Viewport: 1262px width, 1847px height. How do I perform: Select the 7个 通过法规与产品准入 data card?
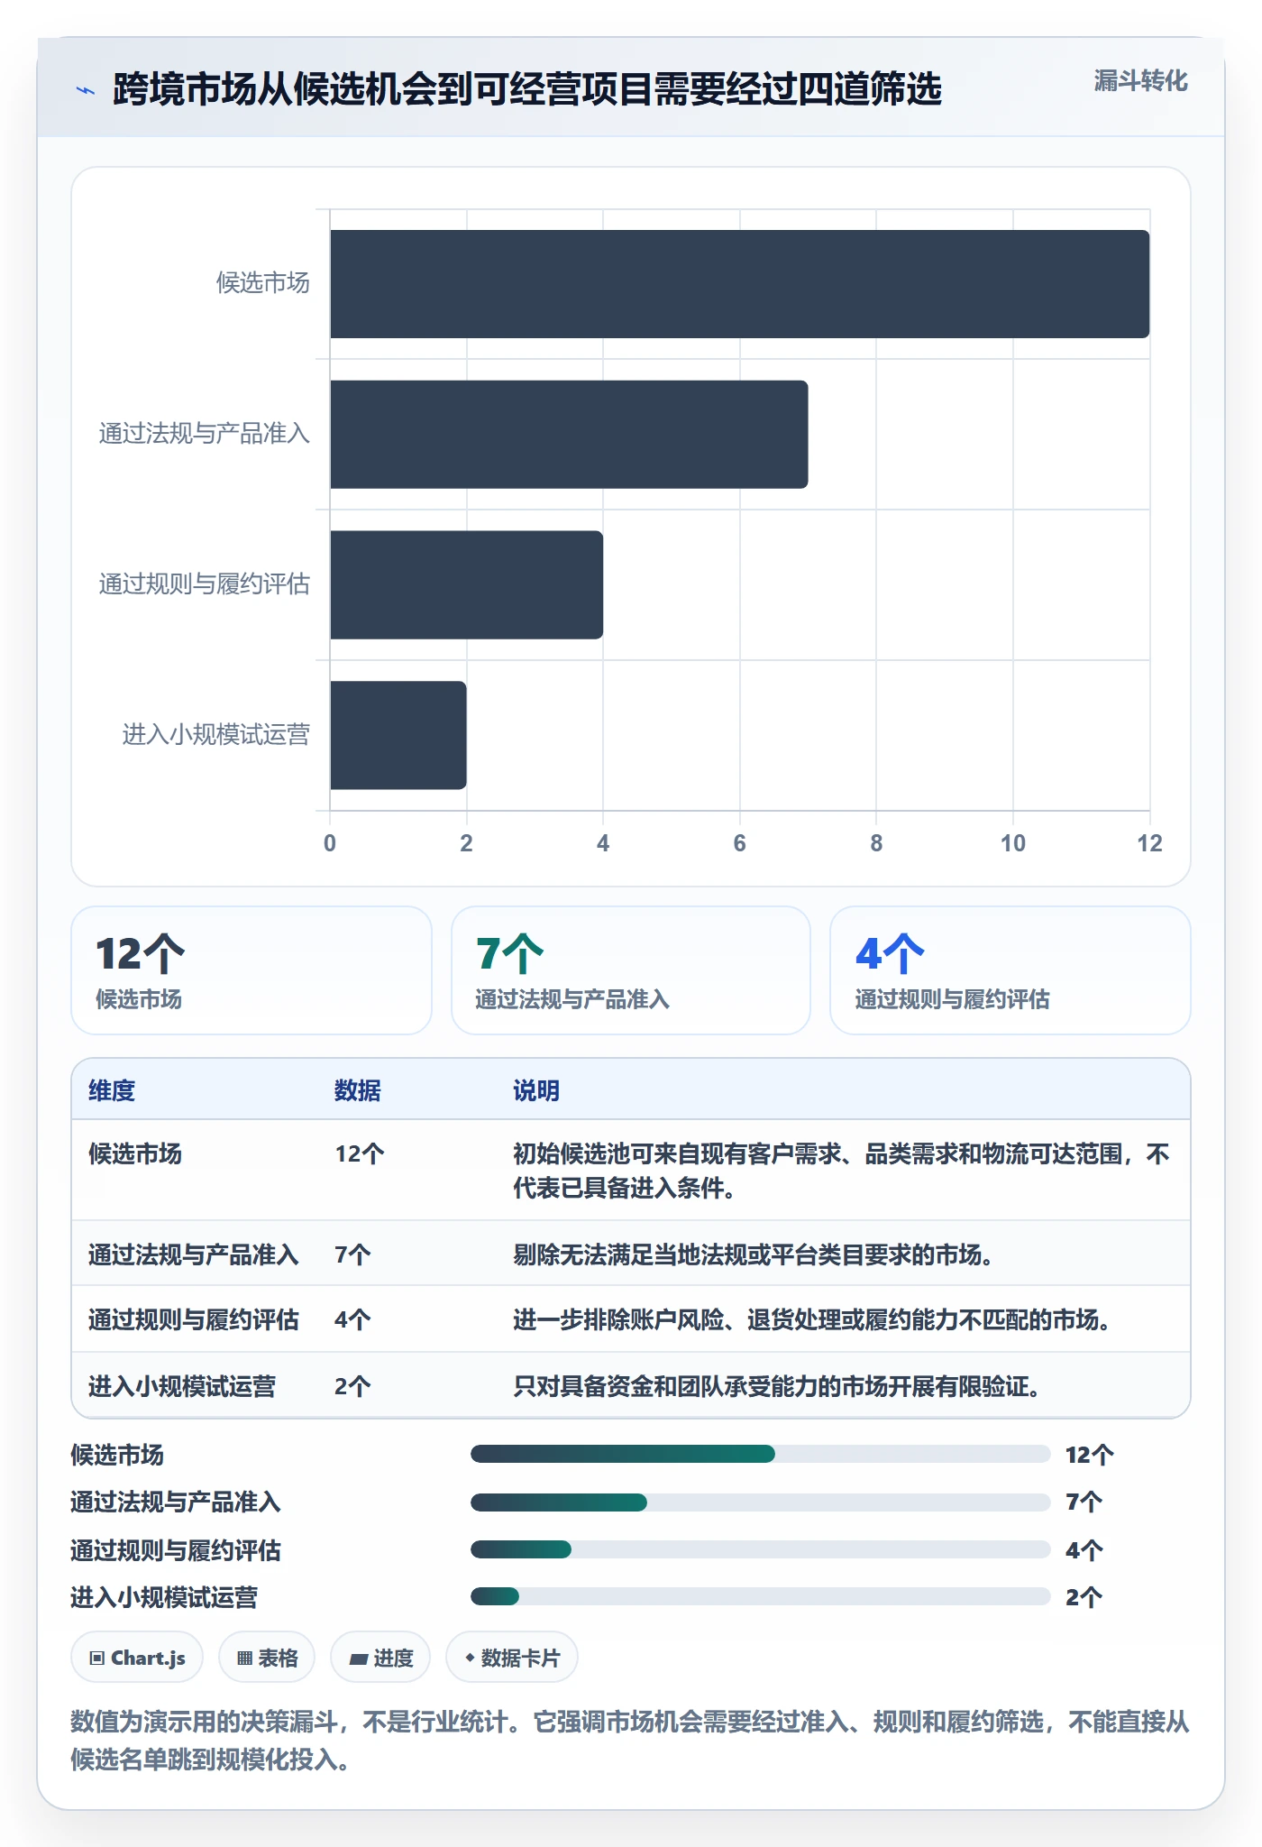631,970
